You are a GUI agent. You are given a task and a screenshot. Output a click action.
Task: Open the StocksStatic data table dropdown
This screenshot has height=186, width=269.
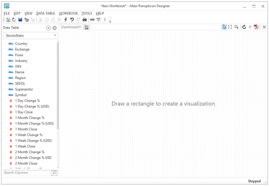(55, 35)
